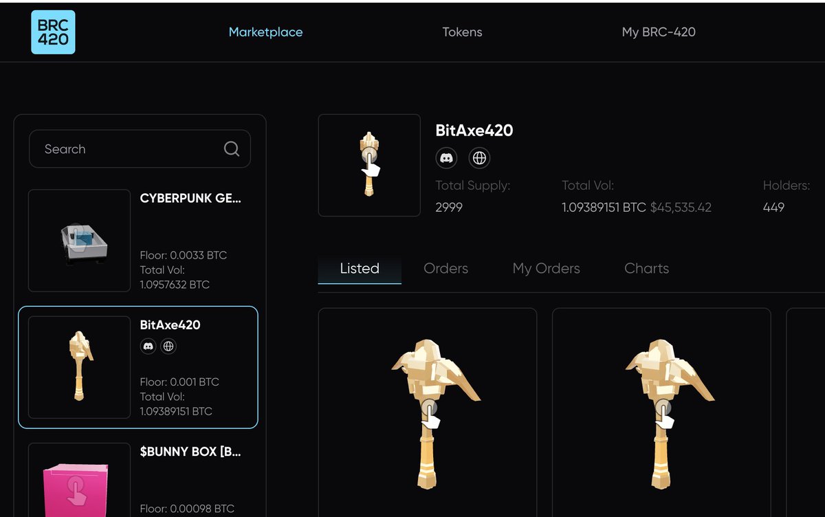Click the BitAxe420 heading title
This screenshot has width=825, height=517.
click(474, 130)
